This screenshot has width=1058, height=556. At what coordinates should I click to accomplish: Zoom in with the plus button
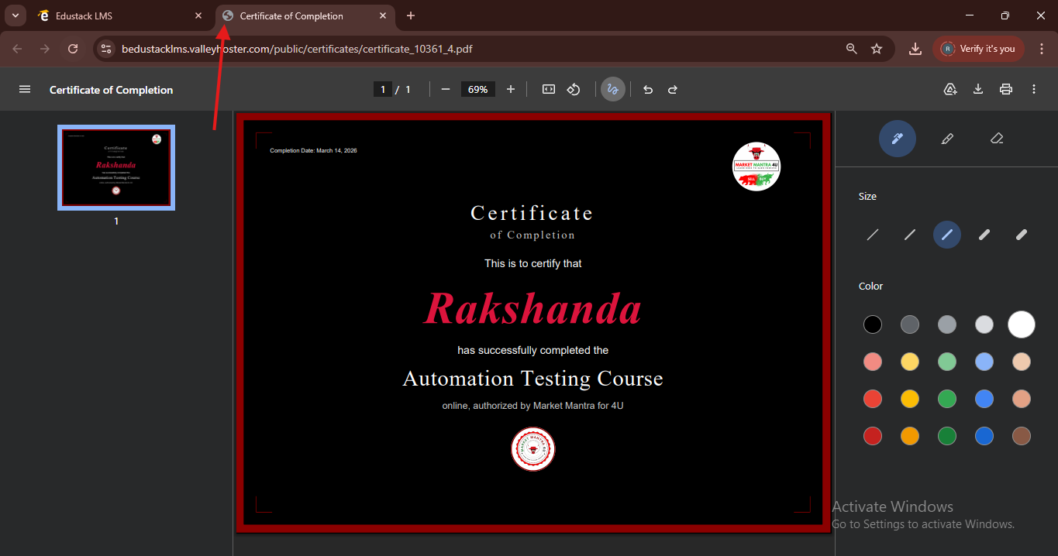pos(511,90)
